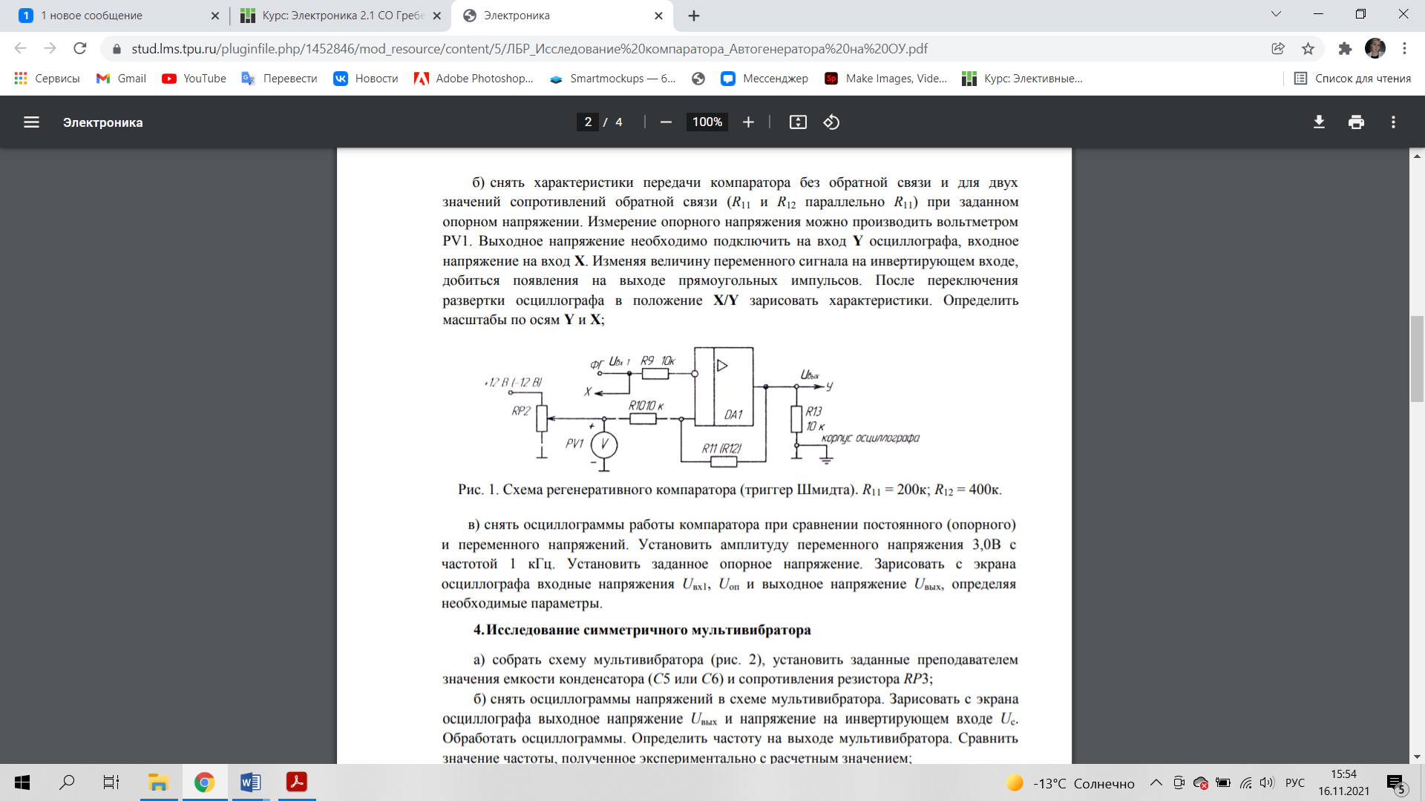The height and width of the screenshot is (801, 1425).
Task: Show hidden system tray icons
Action: (x=1156, y=782)
